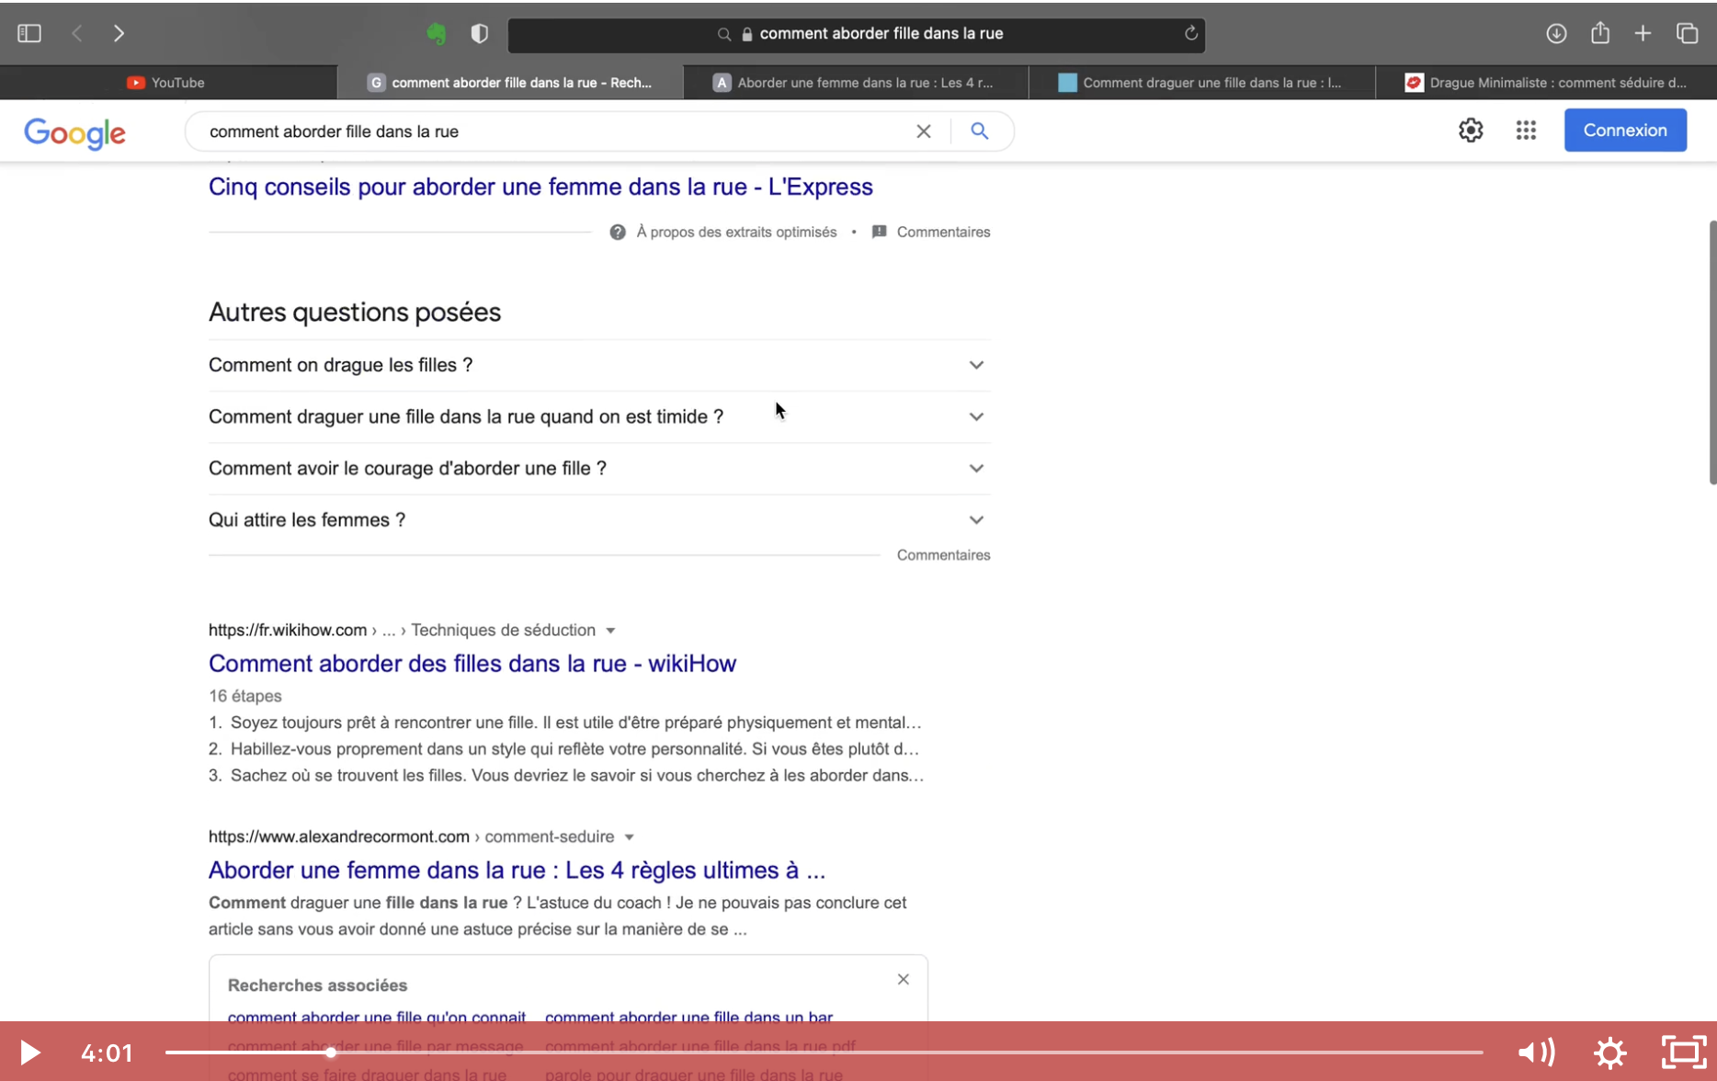Open a new tab with plus icon
The width and height of the screenshot is (1717, 1081).
tap(1643, 34)
